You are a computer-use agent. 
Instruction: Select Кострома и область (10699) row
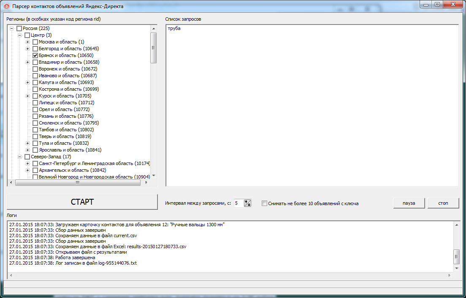tap(69, 89)
